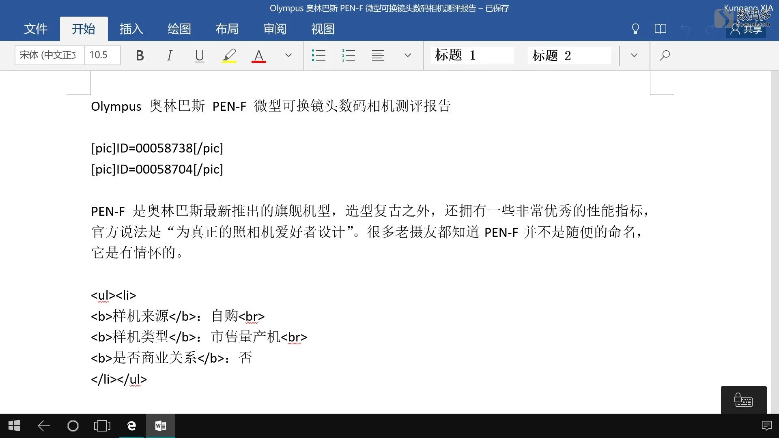Click the Word taskbar icon
The image size is (779, 438).
point(161,426)
